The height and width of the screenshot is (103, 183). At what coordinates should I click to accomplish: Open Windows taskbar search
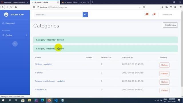click(10, 100)
